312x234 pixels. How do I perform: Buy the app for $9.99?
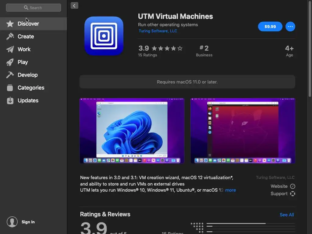click(270, 27)
